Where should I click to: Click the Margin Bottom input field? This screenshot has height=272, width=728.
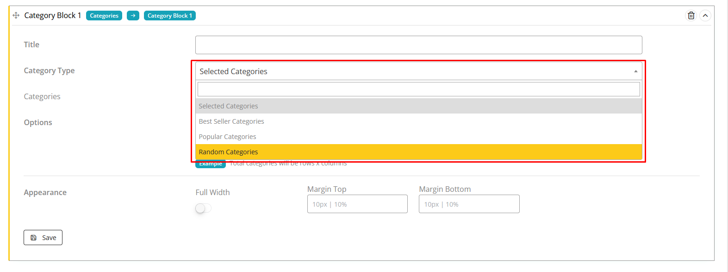click(469, 204)
